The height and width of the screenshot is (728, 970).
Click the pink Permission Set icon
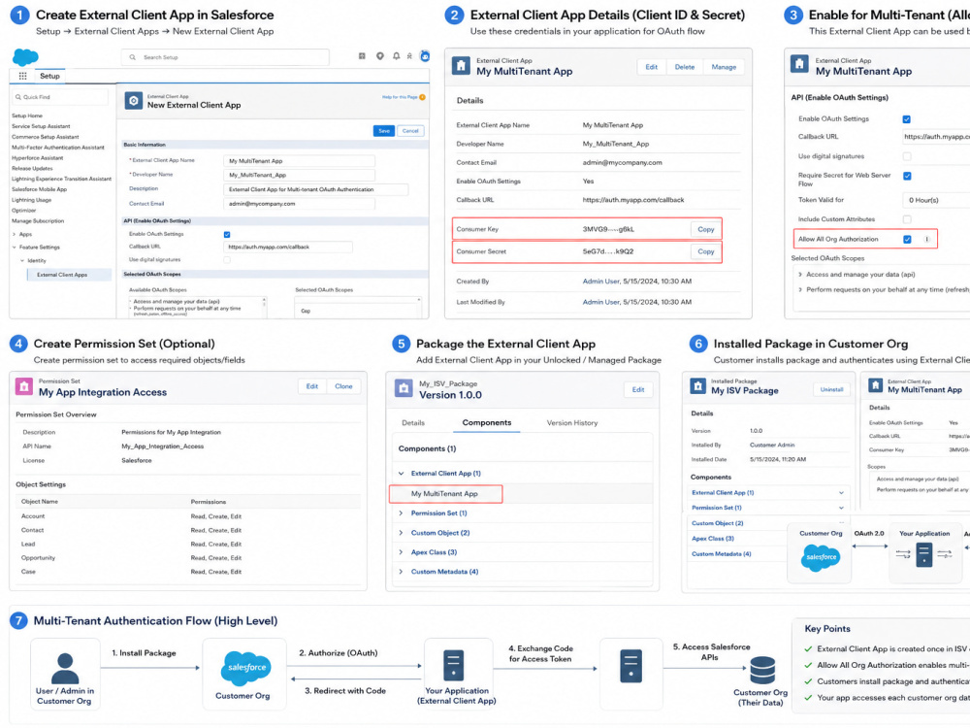tap(24, 387)
